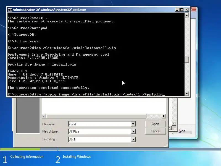Minimize the cmd.exe window

tap(177, 10)
